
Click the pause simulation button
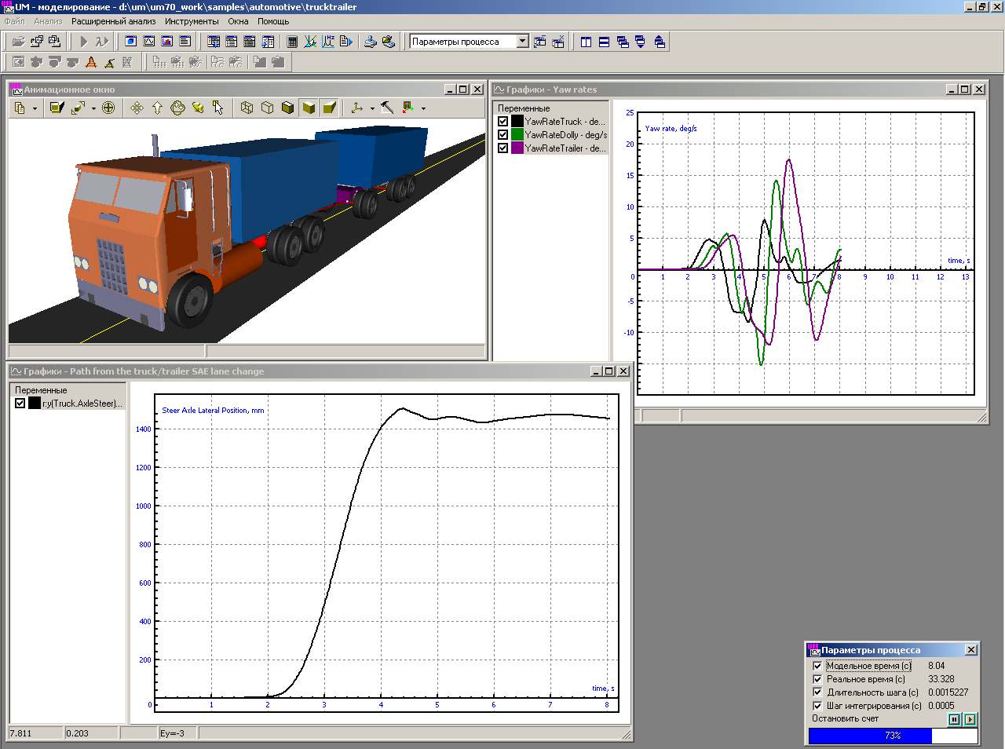[955, 719]
